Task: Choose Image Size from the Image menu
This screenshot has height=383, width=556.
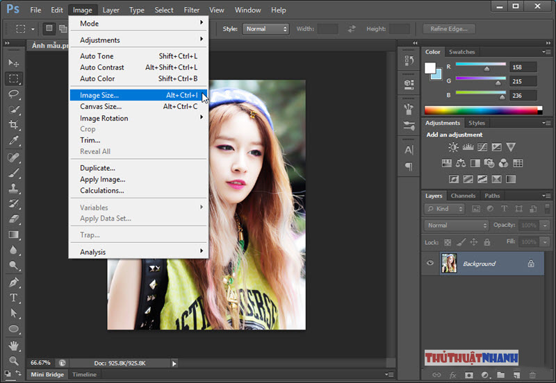Action: pos(99,95)
